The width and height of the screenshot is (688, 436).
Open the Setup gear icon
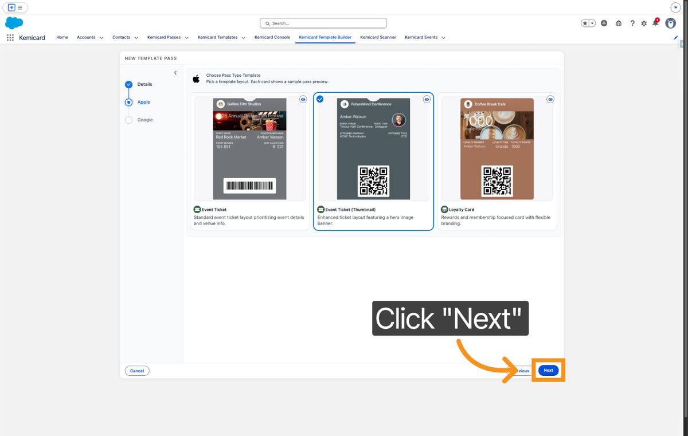(x=644, y=23)
